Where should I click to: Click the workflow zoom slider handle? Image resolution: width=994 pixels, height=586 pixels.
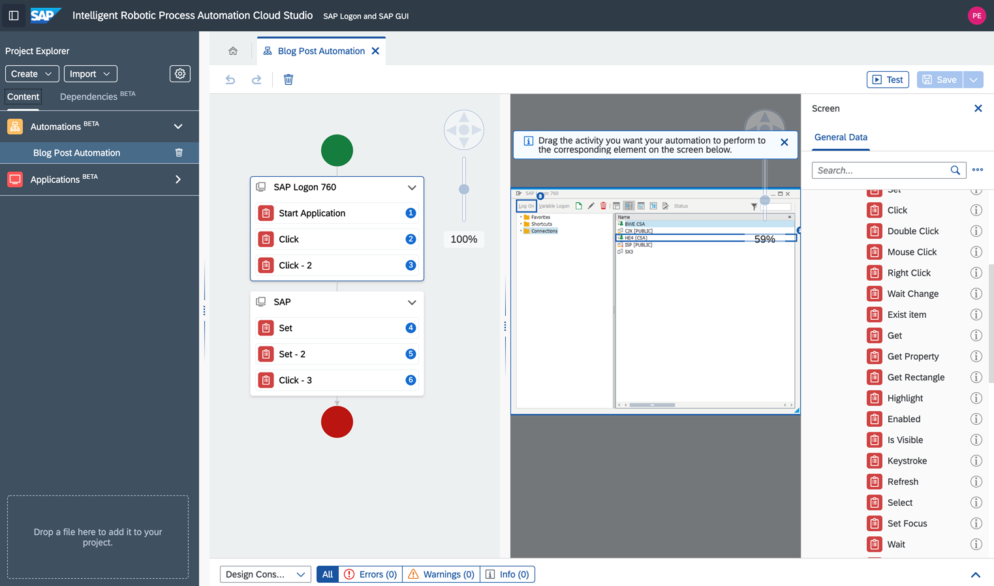point(464,189)
